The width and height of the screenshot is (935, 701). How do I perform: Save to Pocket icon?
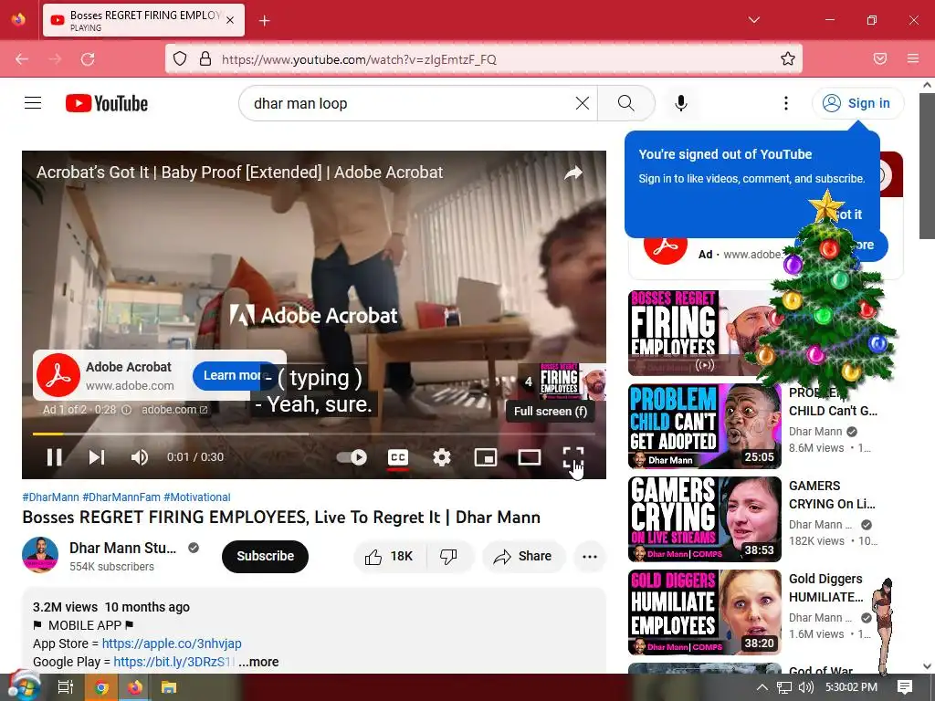pyautogui.click(x=880, y=59)
